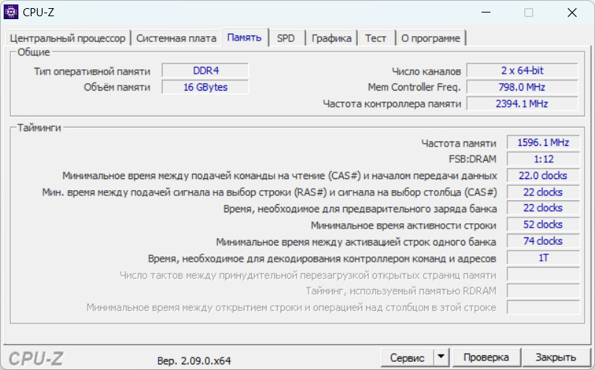
Task: Click the Тип оперативной памяти label
Action: (92, 71)
